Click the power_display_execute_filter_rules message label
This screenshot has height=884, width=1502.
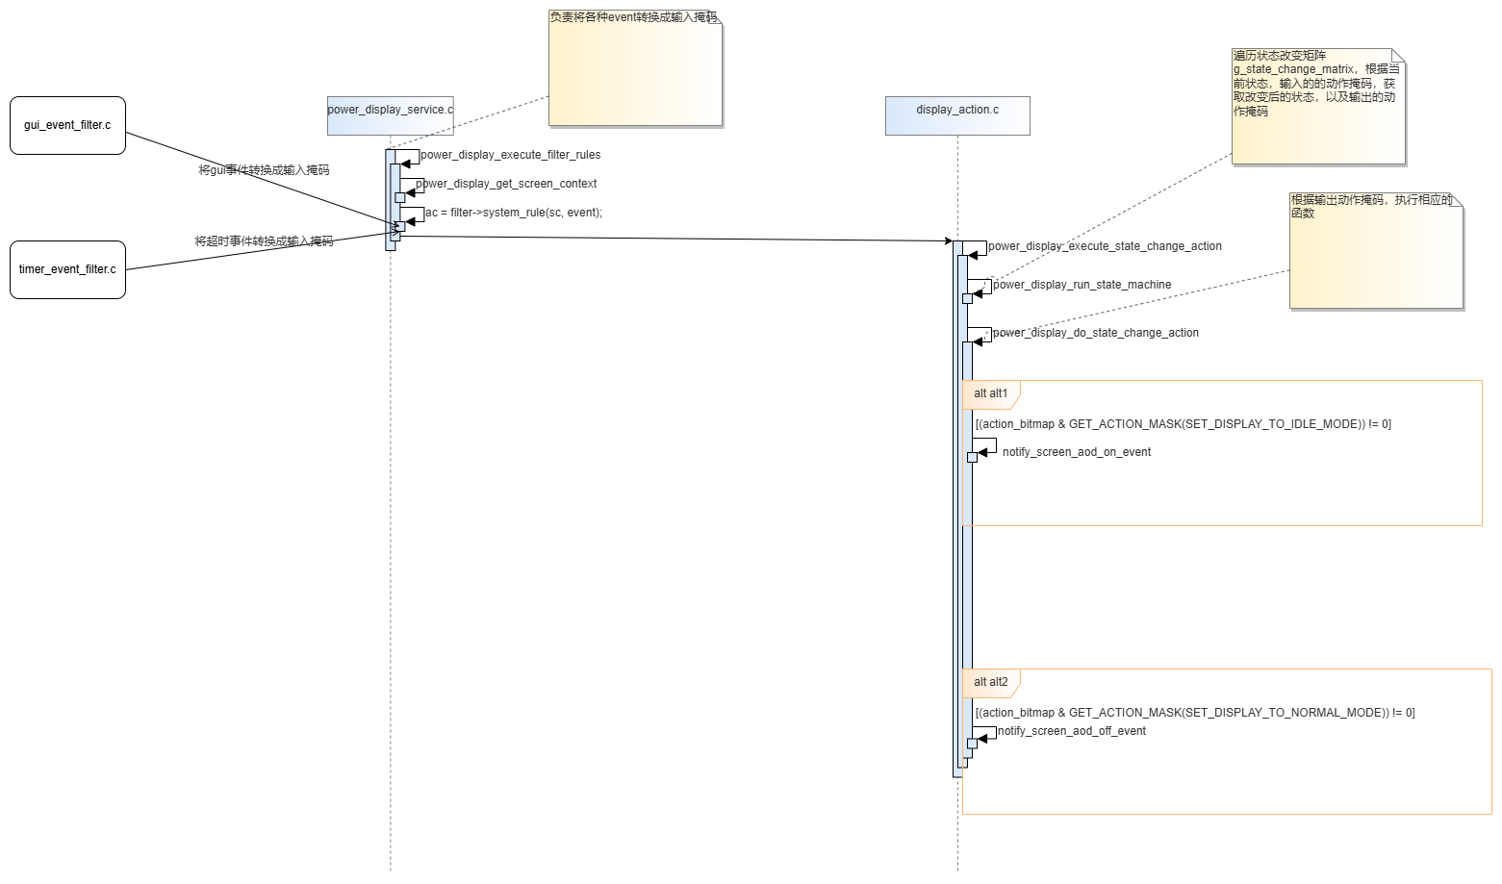click(x=511, y=155)
